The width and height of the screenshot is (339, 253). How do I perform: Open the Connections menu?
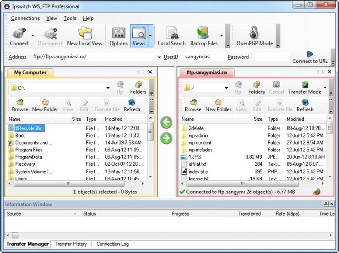(x=25, y=18)
